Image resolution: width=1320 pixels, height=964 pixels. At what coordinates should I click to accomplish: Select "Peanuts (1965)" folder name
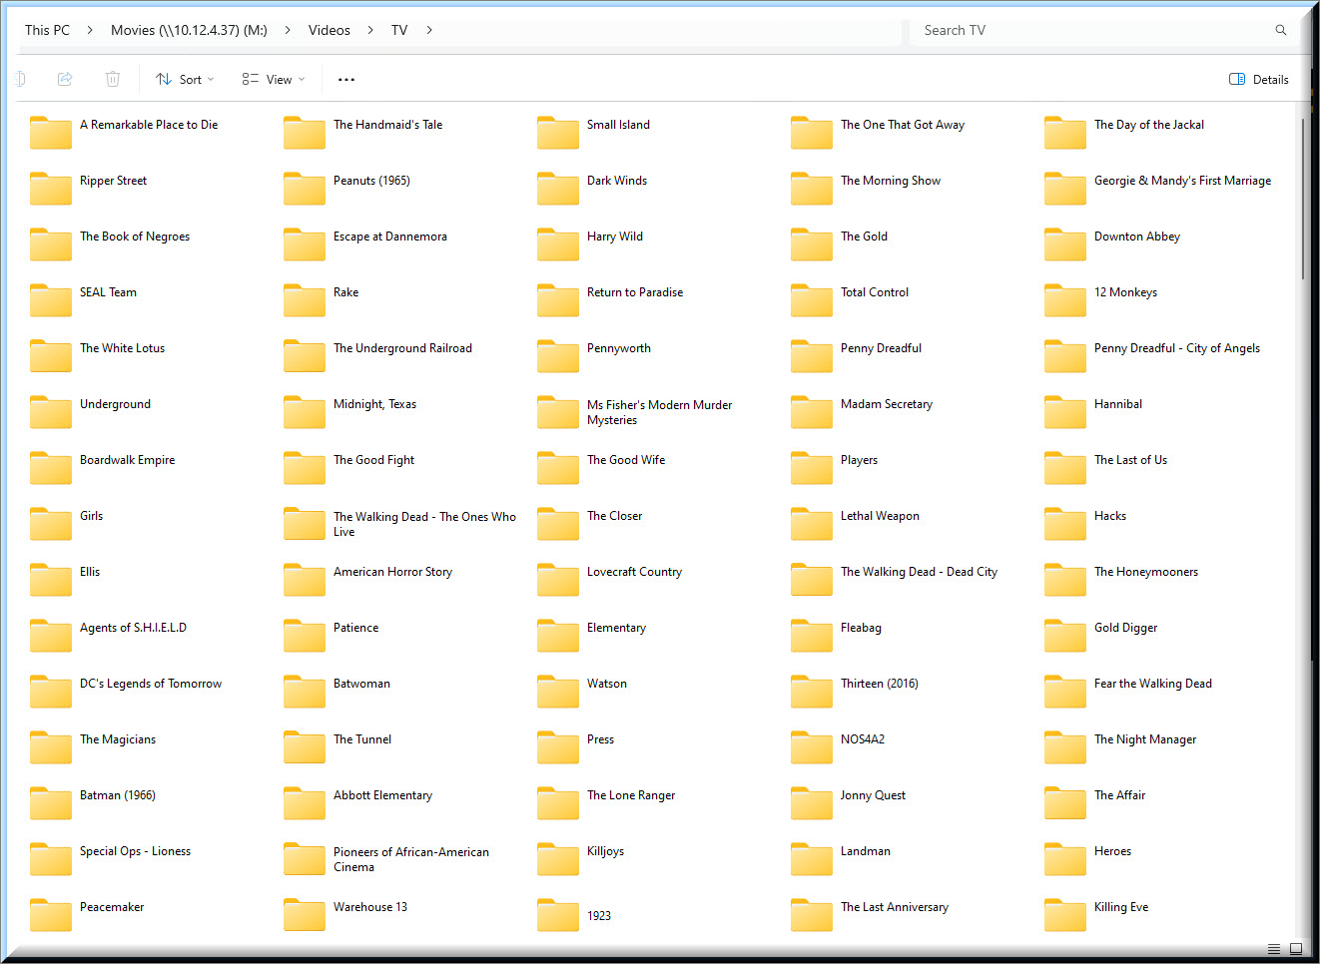coord(372,181)
